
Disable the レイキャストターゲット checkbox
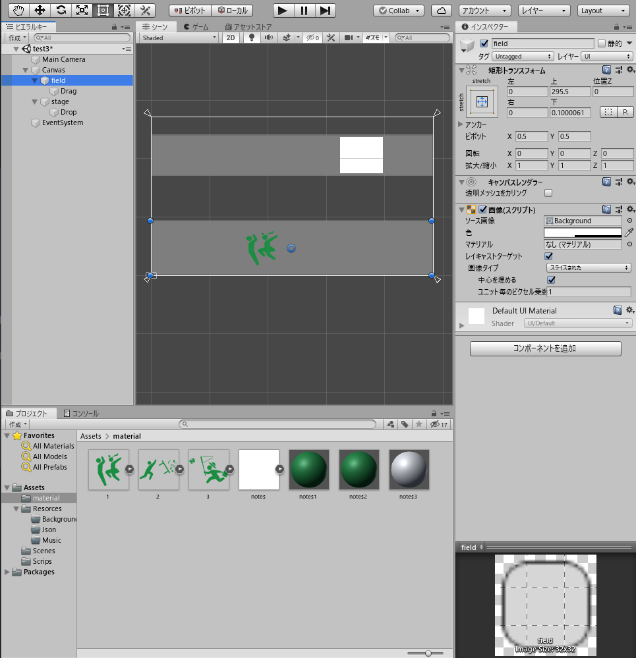[549, 256]
